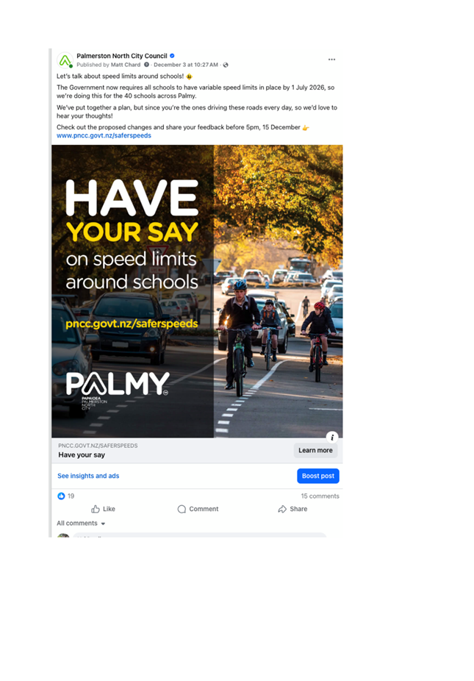Click the Like thumbs-up button
The image size is (474, 681).
[x=103, y=509]
